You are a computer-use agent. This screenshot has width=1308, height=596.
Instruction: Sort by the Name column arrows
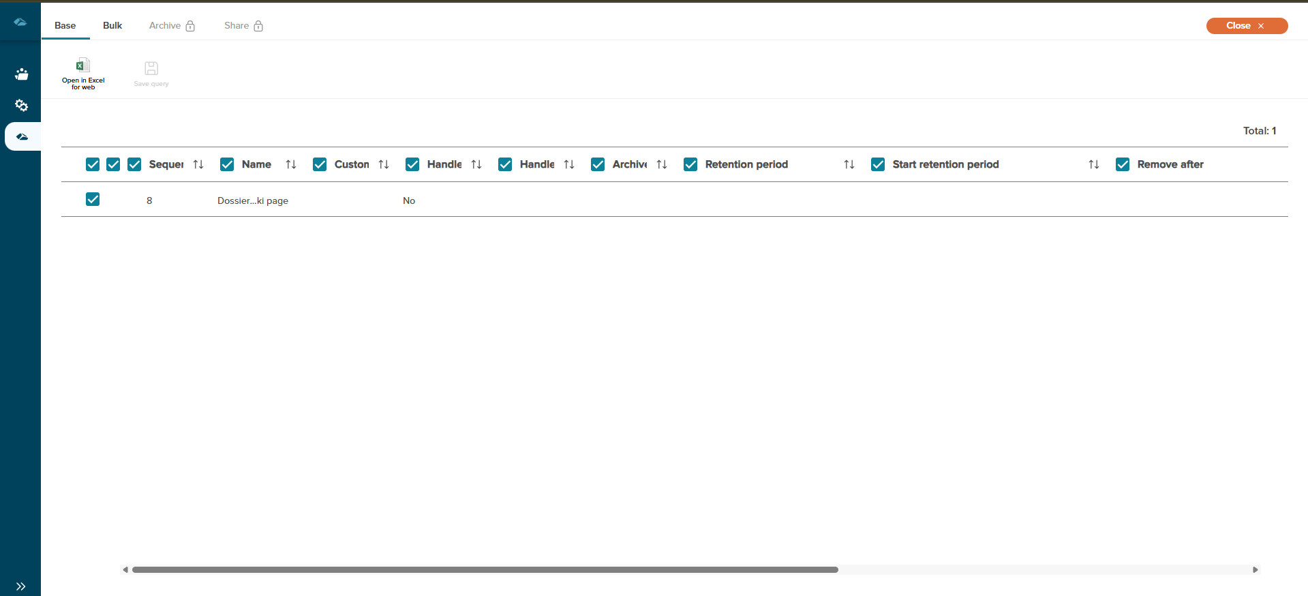(291, 164)
